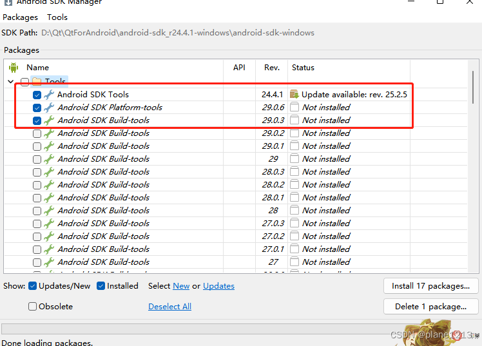
Task: Click Build-tools 28.0.2 wrench icon
Action: click(x=49, y=185)
